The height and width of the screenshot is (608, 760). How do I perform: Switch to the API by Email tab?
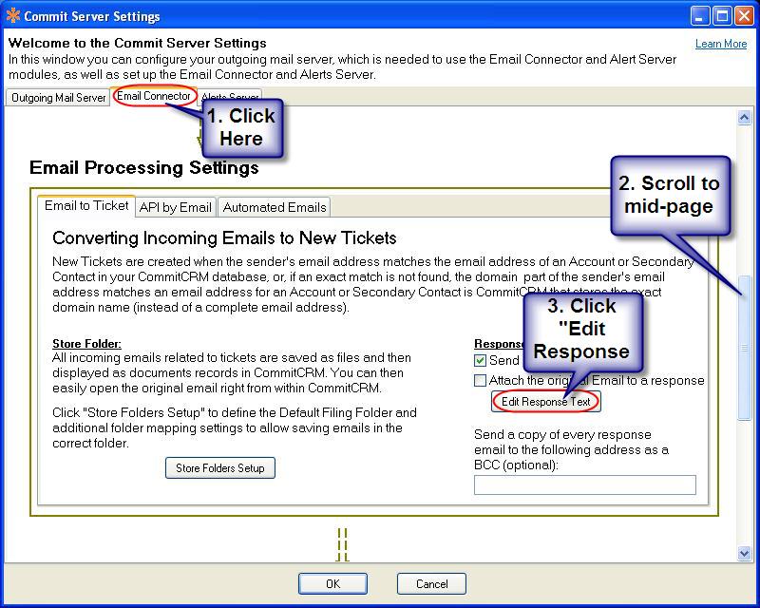point(176,207)
